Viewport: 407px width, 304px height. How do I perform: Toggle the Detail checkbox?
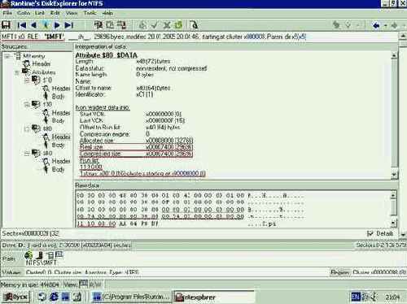(x=370, y=233)
